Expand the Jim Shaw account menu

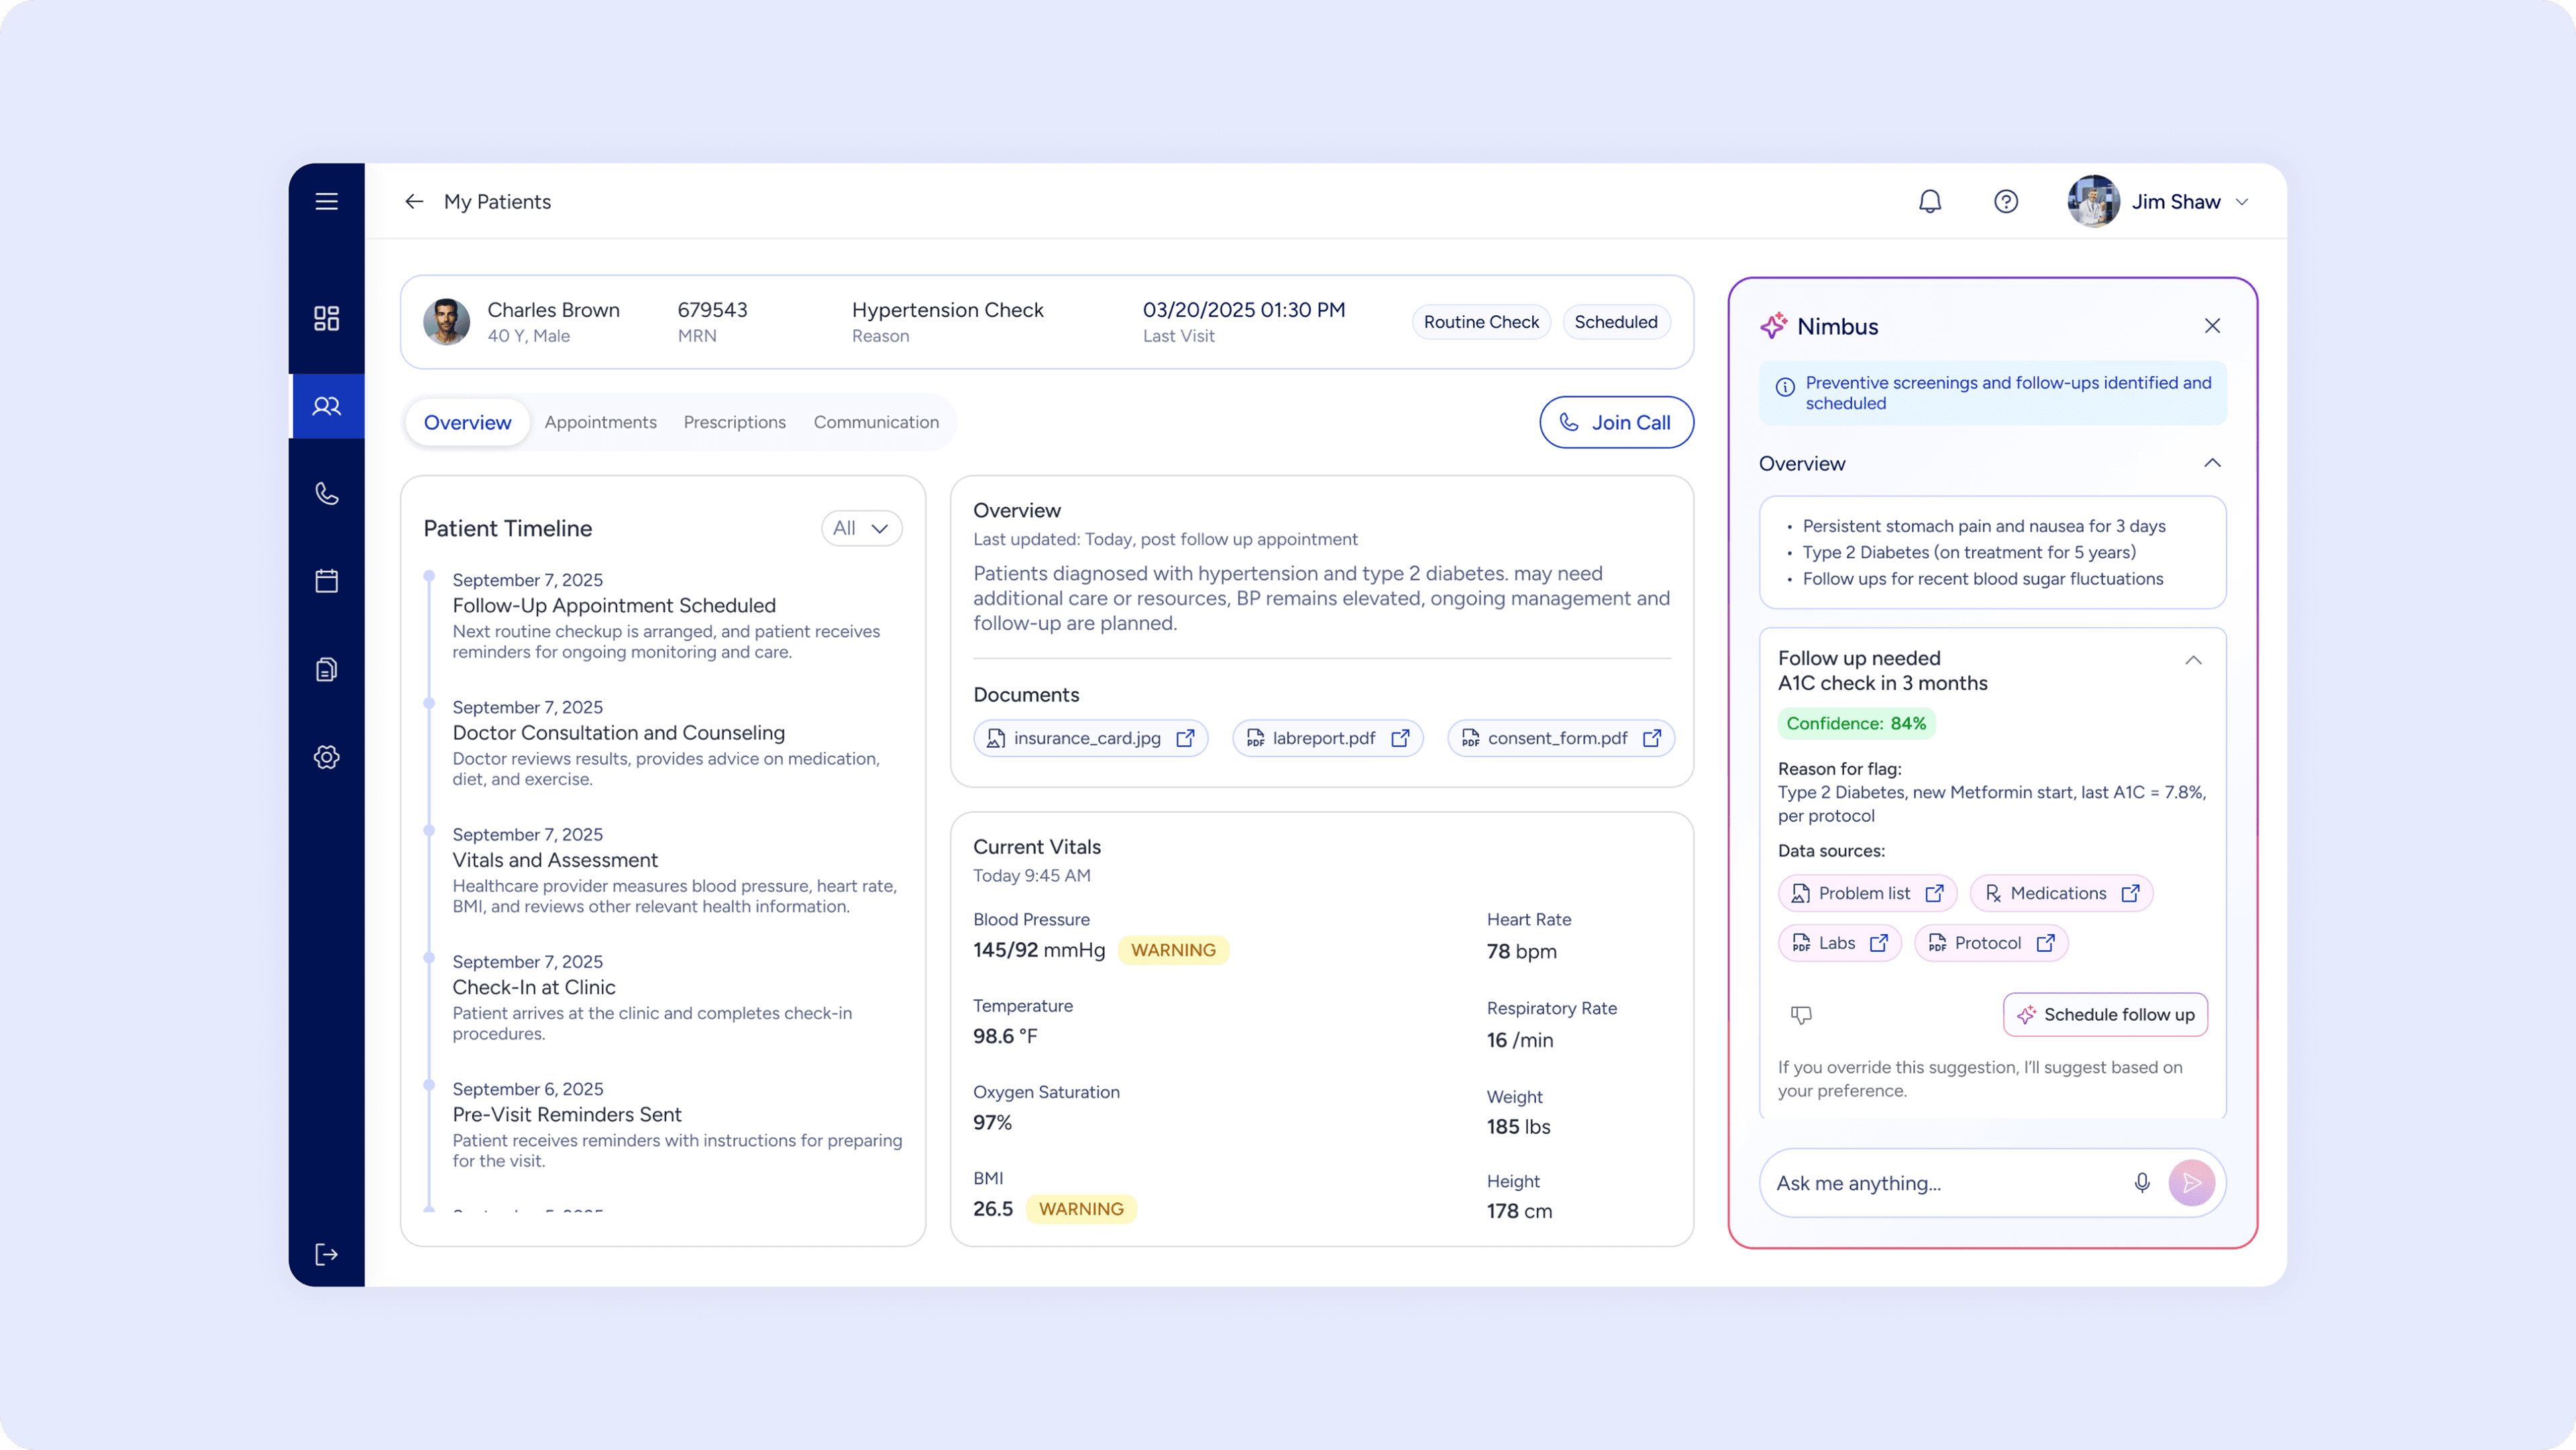[x=2243, y=202]
